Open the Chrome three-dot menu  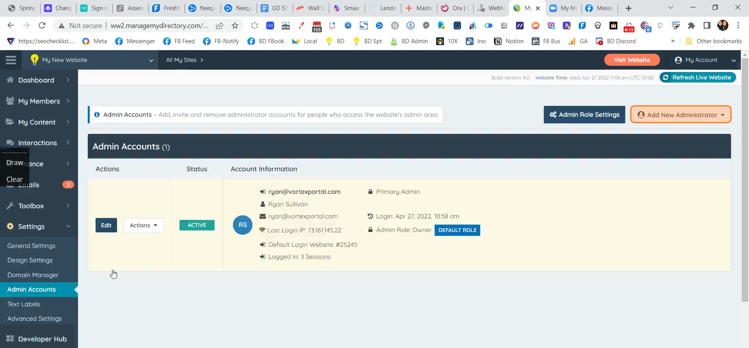tap(738, 26)
